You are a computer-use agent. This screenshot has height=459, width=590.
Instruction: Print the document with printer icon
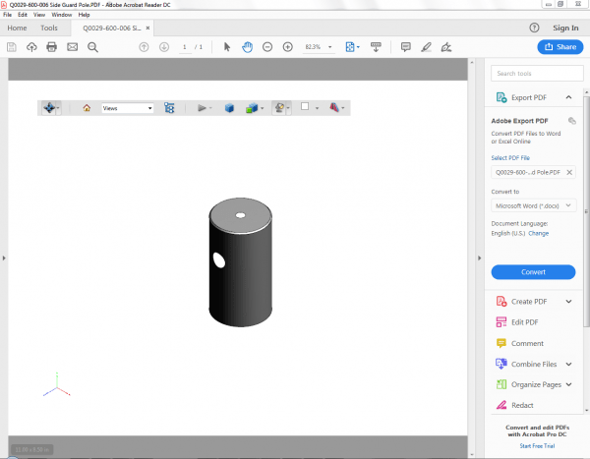pyautogui.click(x=51, y=47)
